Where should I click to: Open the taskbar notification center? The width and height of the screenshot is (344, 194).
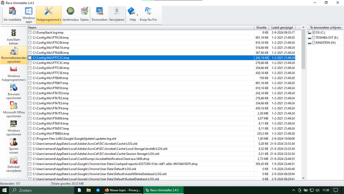336,190
